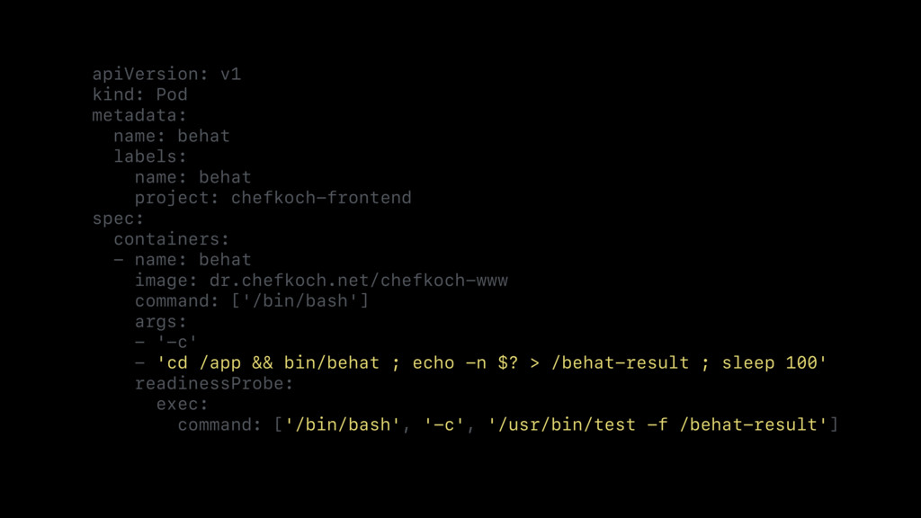Click project: chefkoch-frontend line

pyautogui.click(x=273, y=198)
